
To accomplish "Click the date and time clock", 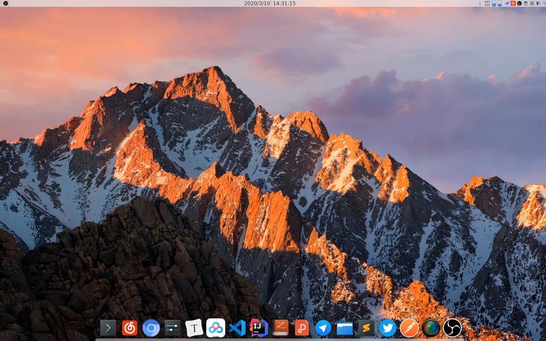I will click(x=270, y=3).
